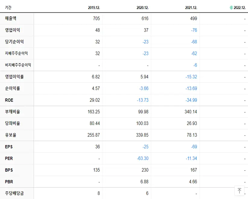Select the 2019.12. column header
Image resolution: width=248 pixels, height=199 pixels.
[94, 8]
